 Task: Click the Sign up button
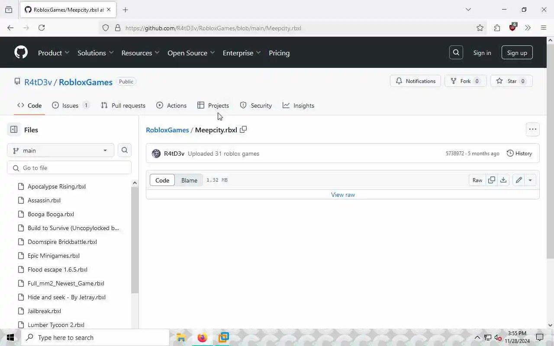[517, 53]
